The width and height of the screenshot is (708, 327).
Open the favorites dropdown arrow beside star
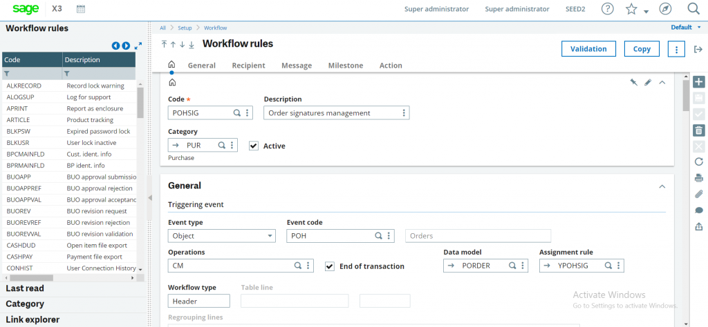(x=646, y=12)
